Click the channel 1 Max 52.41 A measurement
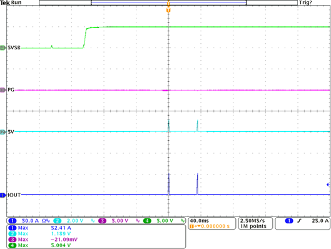Image resolution: width=331 pixels, height=249 pixels. click(x=39, y=228)
